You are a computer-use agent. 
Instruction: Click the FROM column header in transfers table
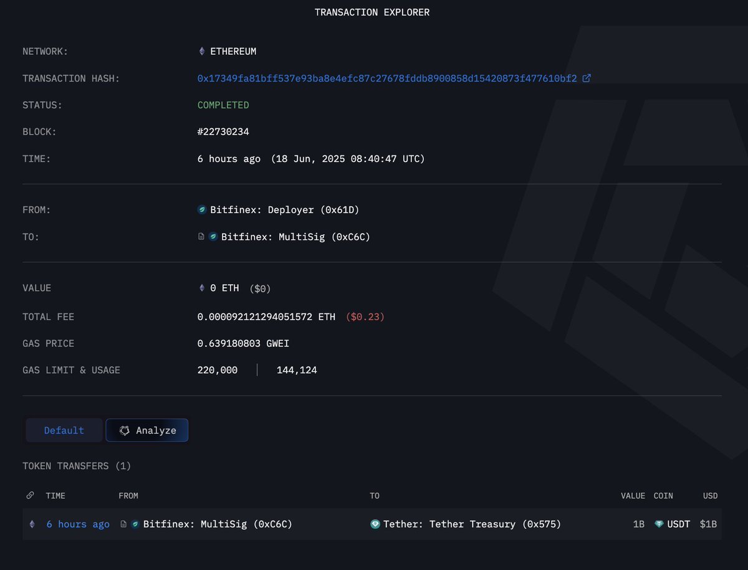(128, 496)
